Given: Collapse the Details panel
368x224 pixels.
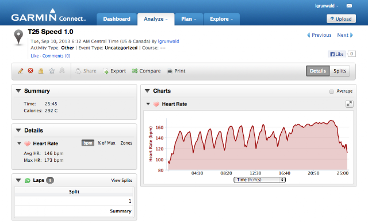Looking at the screenshot, I should (x=18, y=130).
